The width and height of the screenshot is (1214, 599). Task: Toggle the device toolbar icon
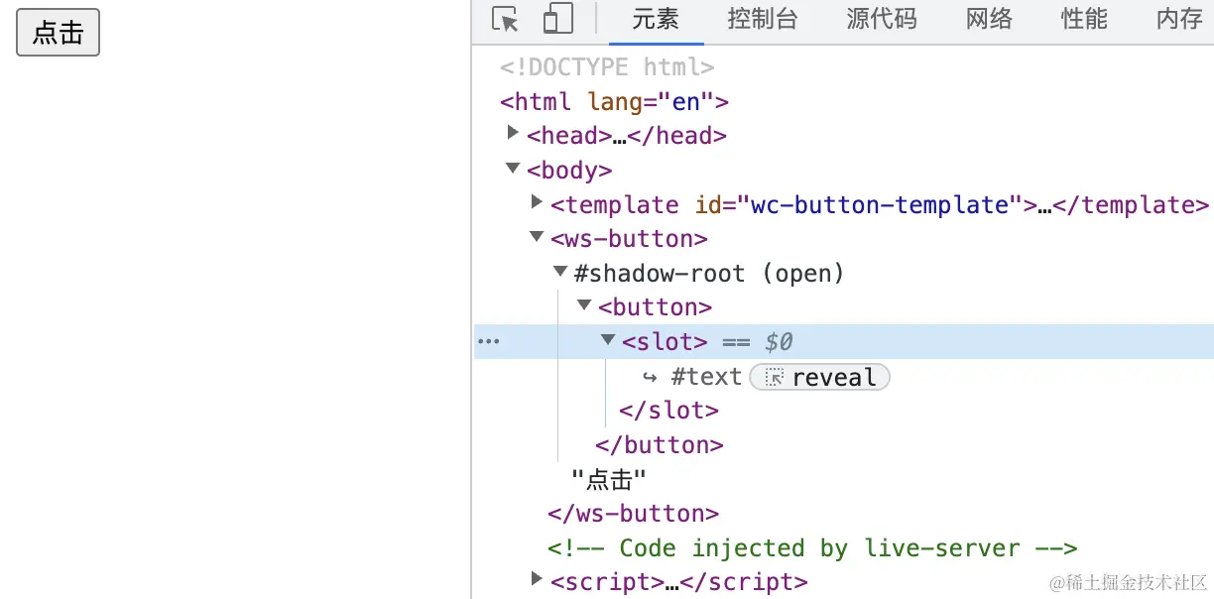click(558, 19)
